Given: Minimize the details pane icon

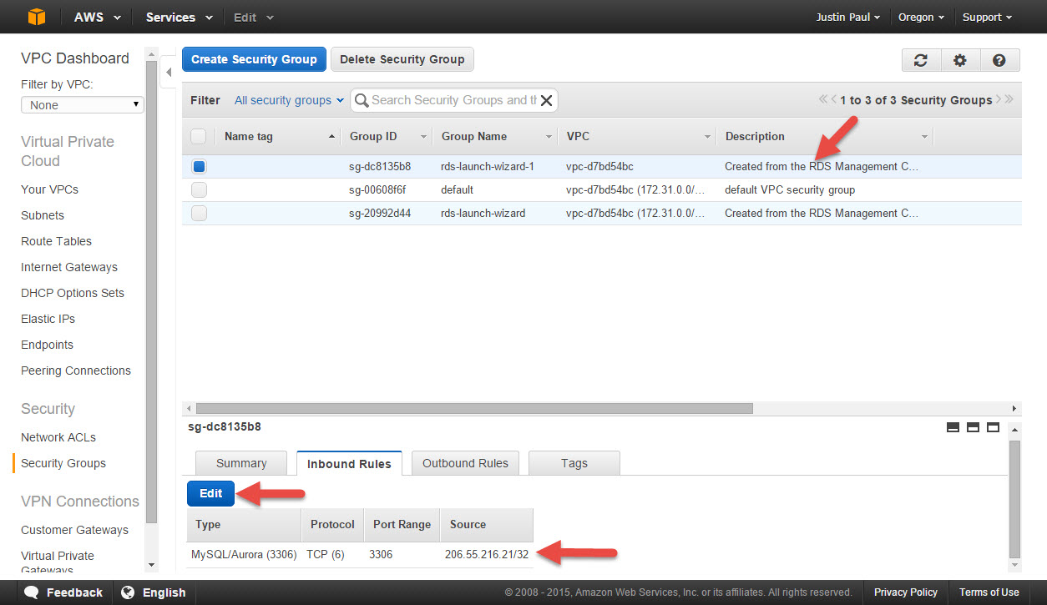Looking at the screenshot, I should tap(953, 427).
